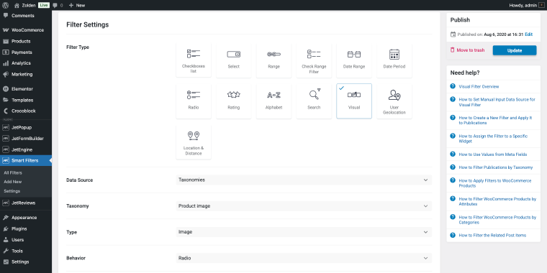Click the WordPress logo in admin bar
Viewport: 547px width, 273px height.
point(6,5)
